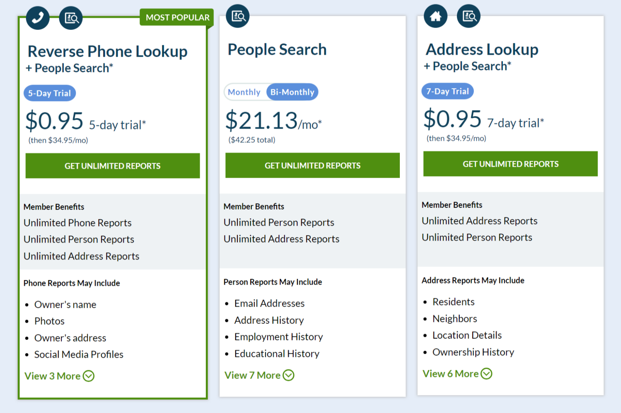The image size is (621, 413).
Task: Click the chevron icon next to View 6 More
Action: click(x=486, y=373)
